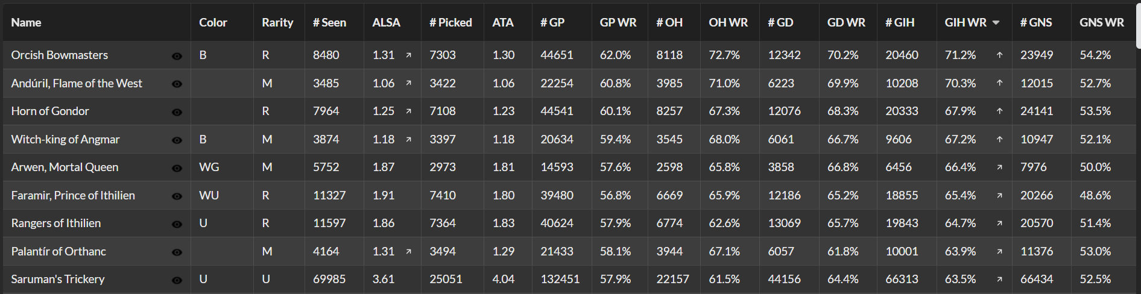Click eye icon for Saruman's Trickery
The width and height of the screenshot is (1141, 294).
[x=177, y=280]
